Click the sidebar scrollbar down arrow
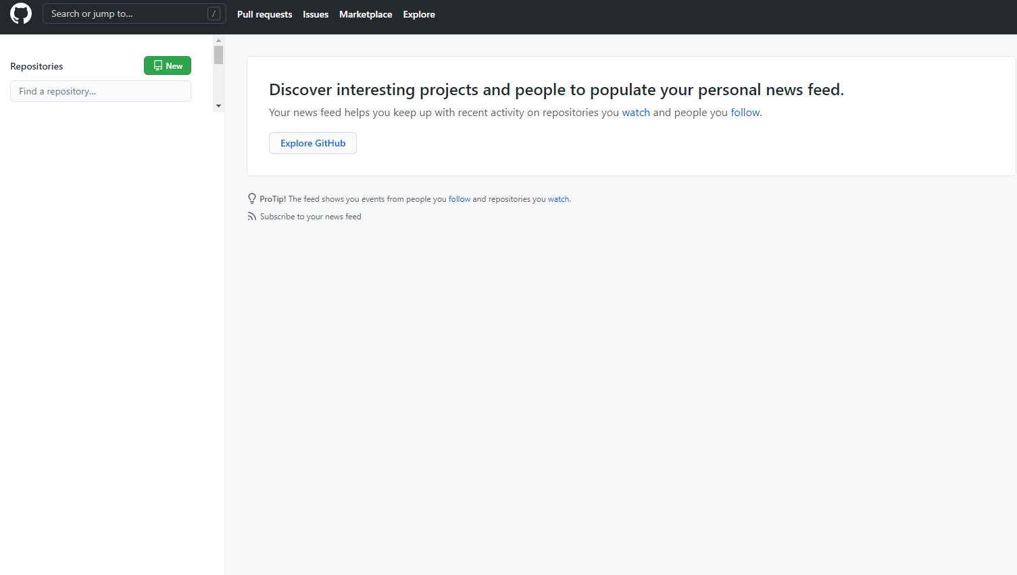Screen dimensions: 1017x575 [x=218, y=106]
